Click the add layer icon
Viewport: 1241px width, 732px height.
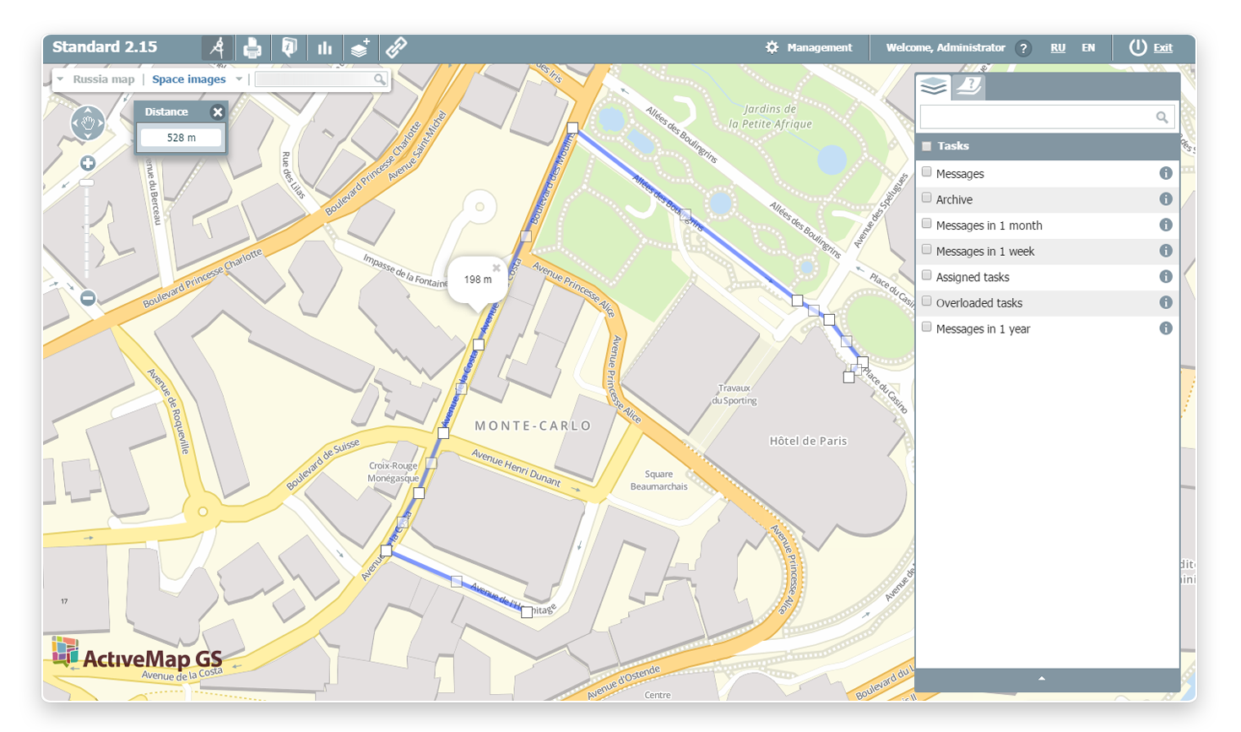[x=360, y=48]
